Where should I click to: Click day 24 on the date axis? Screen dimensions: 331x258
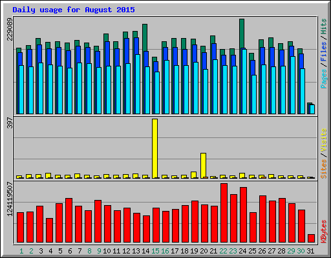point(242,251)
